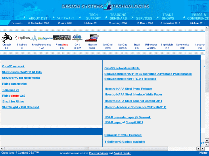Click the main vertical scrollbar thumb
The image size is (209, 156).
207,61
